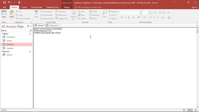
Task: Collapse the Tables group
Action: 30,34
